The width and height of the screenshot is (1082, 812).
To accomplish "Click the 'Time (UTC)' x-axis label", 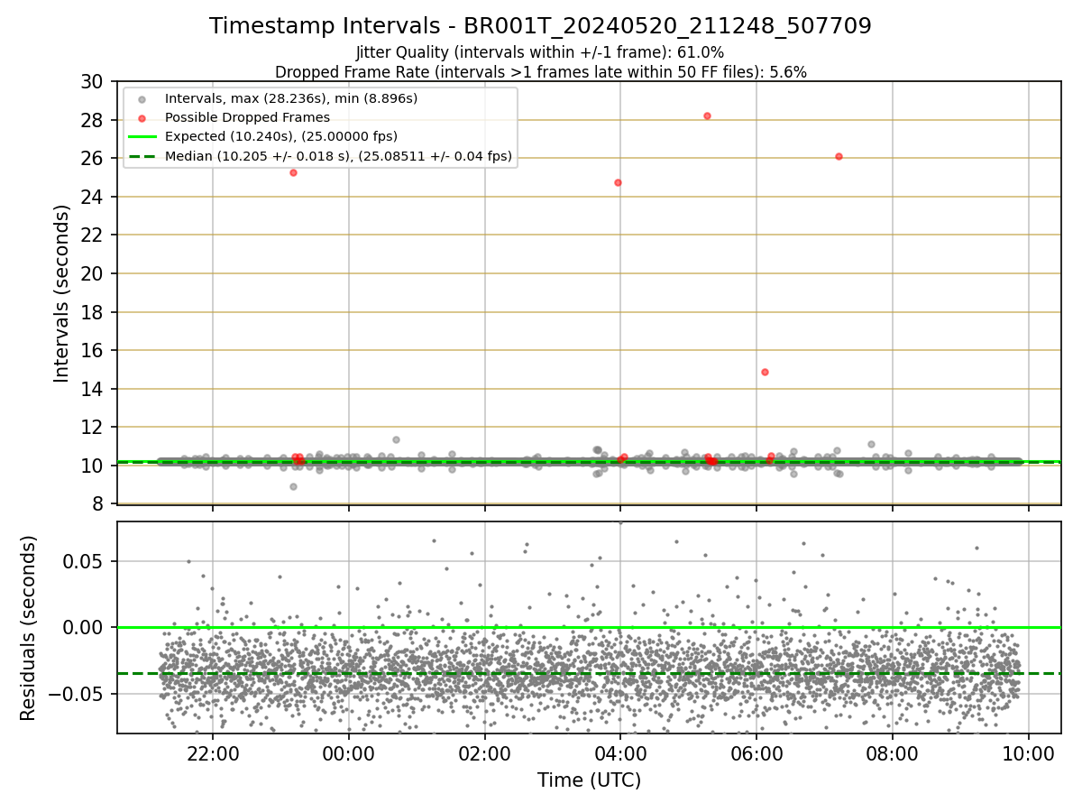I will click(x=589, y=780).
